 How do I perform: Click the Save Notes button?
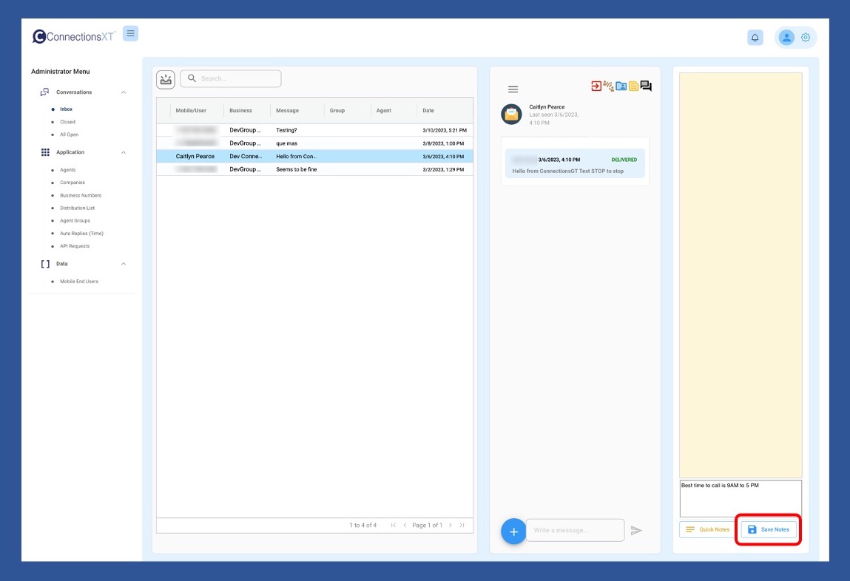(768, 529)
